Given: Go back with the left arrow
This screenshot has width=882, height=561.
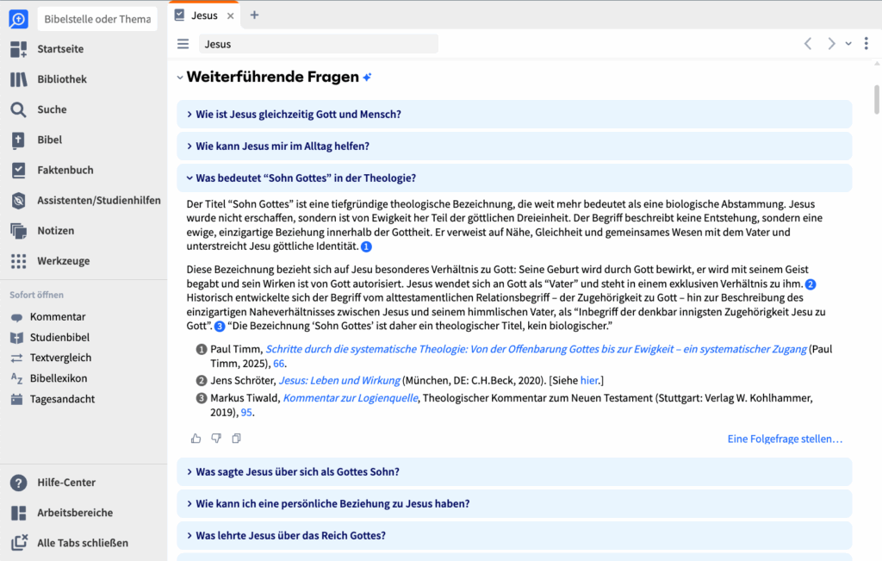Looking at the screenshot, I should point(808,44).
